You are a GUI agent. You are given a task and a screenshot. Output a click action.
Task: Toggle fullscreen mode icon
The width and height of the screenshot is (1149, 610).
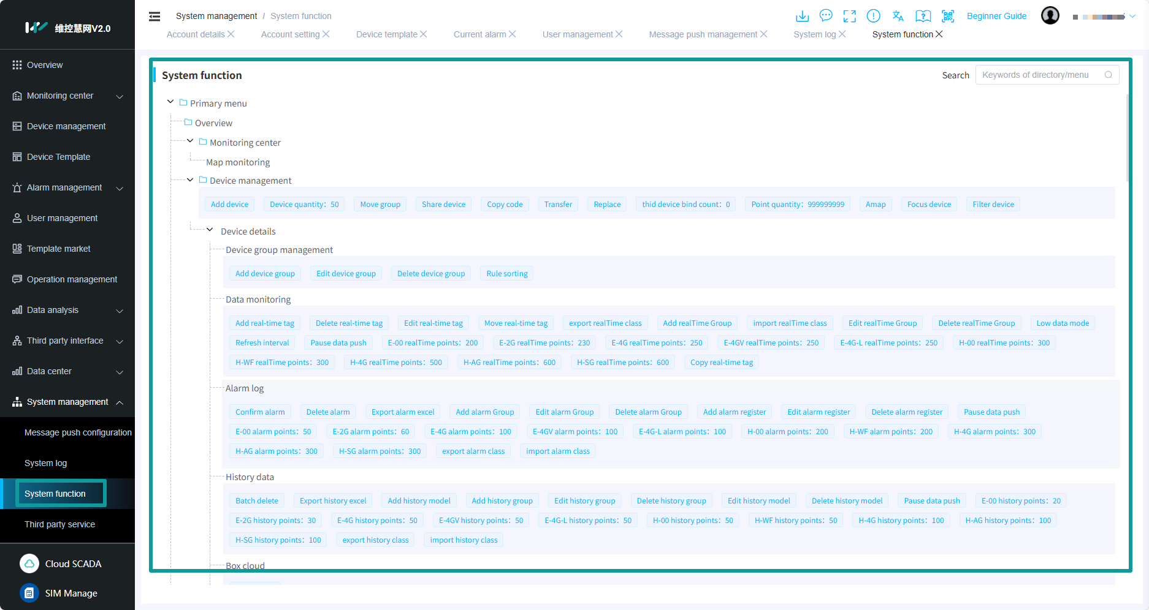tap(849, 16)
